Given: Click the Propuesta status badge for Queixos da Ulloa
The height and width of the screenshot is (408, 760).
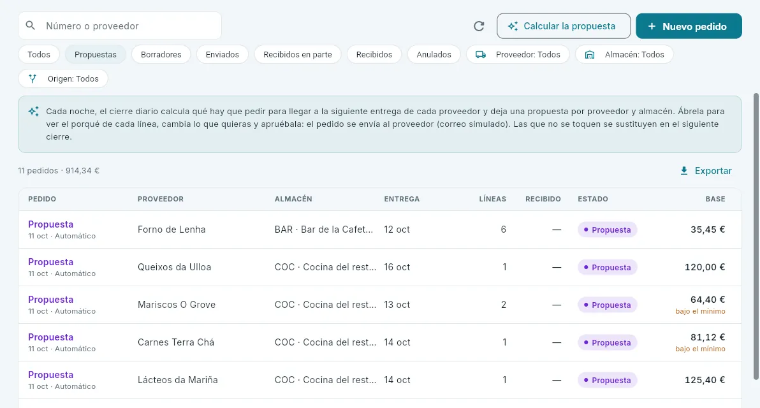Looking at the screenshot, I should [608, 268].
